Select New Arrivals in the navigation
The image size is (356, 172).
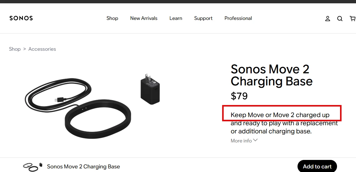144,18
